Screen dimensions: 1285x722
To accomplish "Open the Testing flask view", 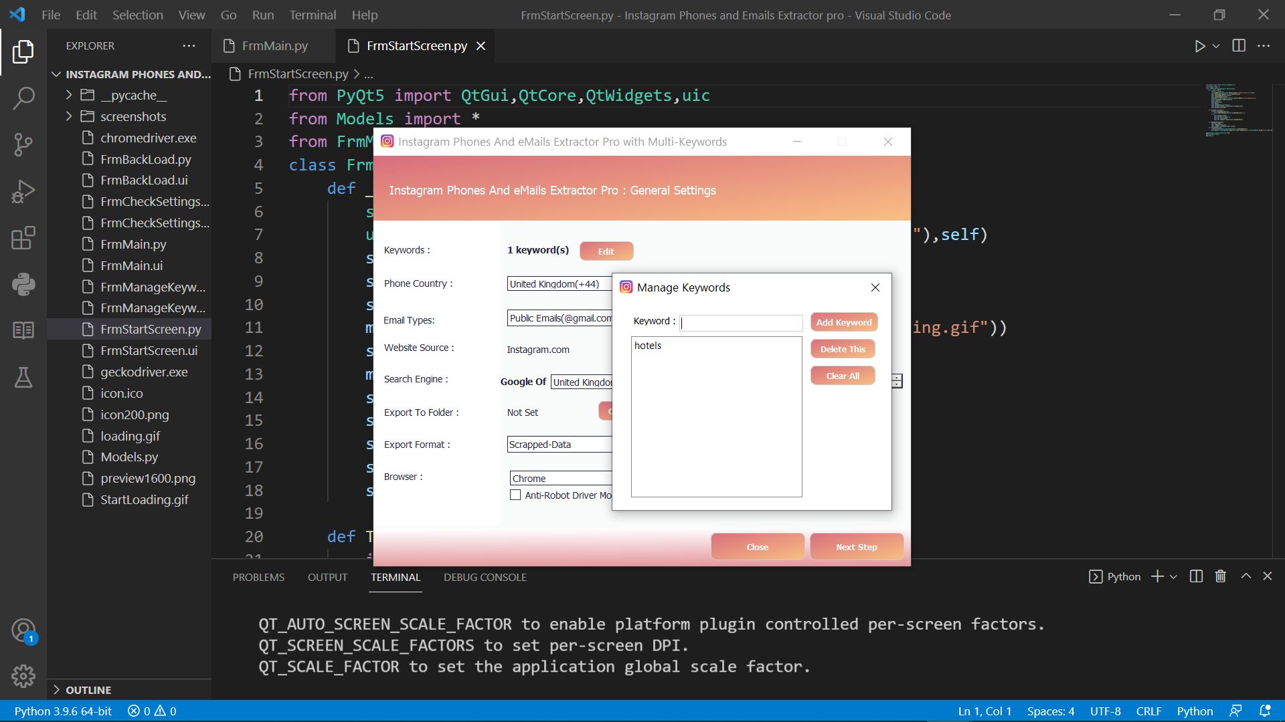I will tap(23, 377).
